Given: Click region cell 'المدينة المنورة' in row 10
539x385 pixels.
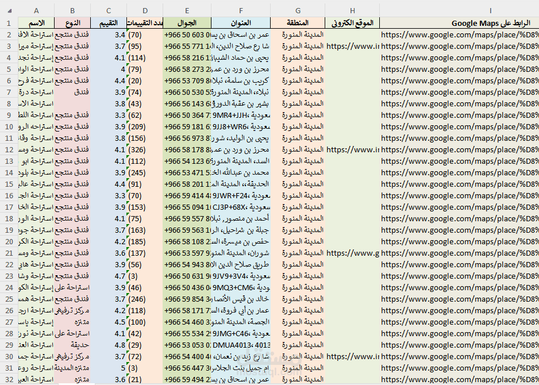Looking at the screenshot, I should [298, 127].
